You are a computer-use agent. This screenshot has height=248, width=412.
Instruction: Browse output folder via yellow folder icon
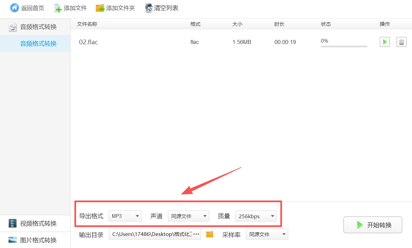point(210,234)
